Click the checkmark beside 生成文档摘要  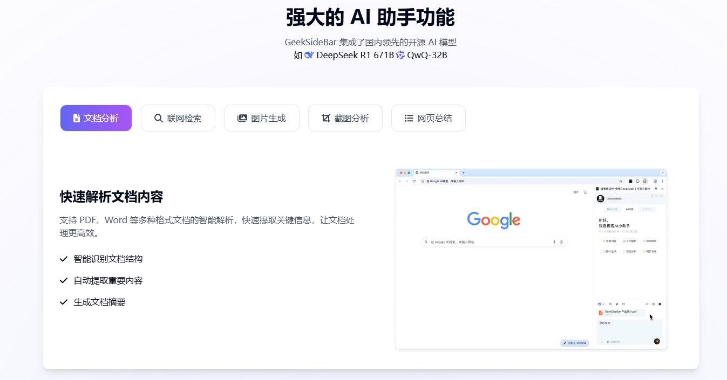pos(64,302)
